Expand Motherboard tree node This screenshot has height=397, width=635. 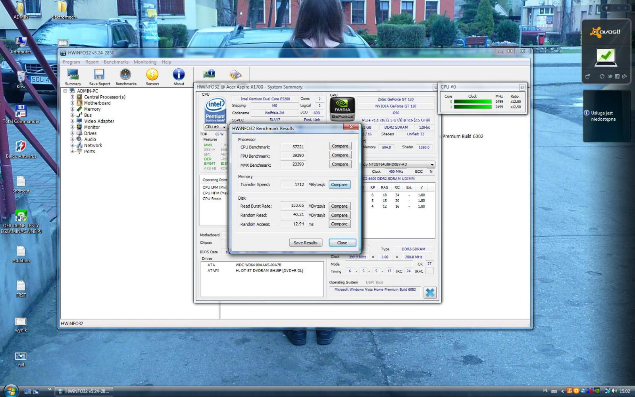coord(72,103)
